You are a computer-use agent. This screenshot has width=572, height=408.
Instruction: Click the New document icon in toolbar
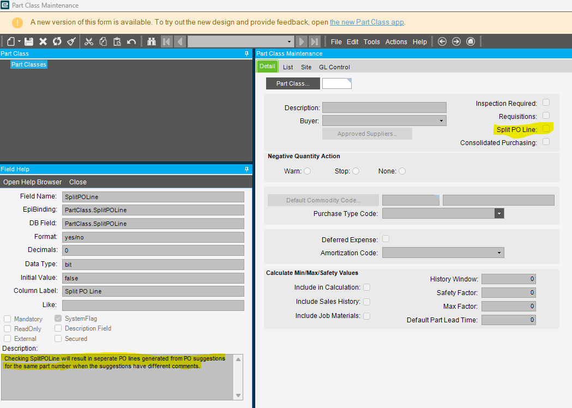tap(11, 41)
